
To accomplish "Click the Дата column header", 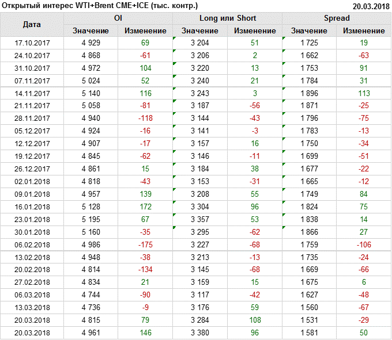I will tap(32, 24).
